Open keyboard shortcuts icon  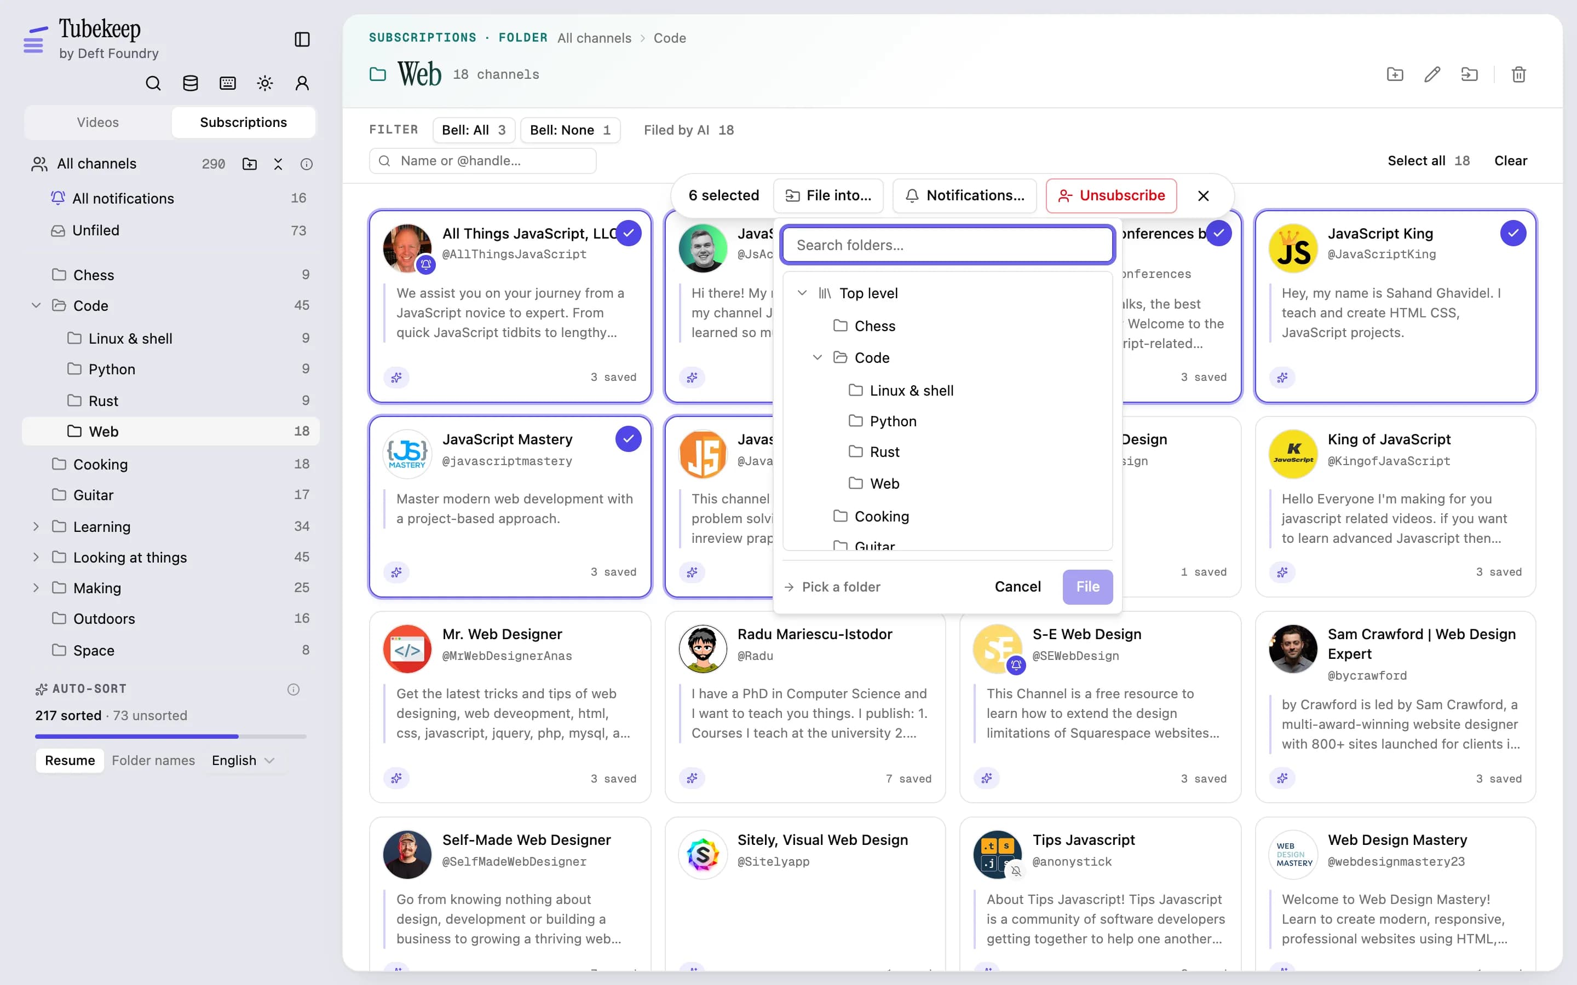click(x=227, y=83)
